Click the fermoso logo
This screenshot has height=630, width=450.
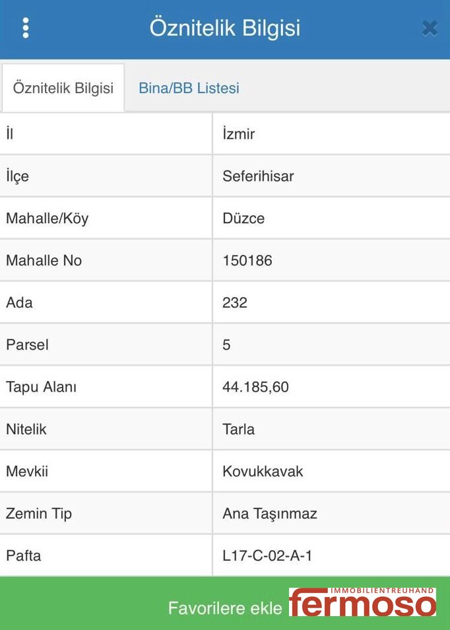click(x=362, y=602)
